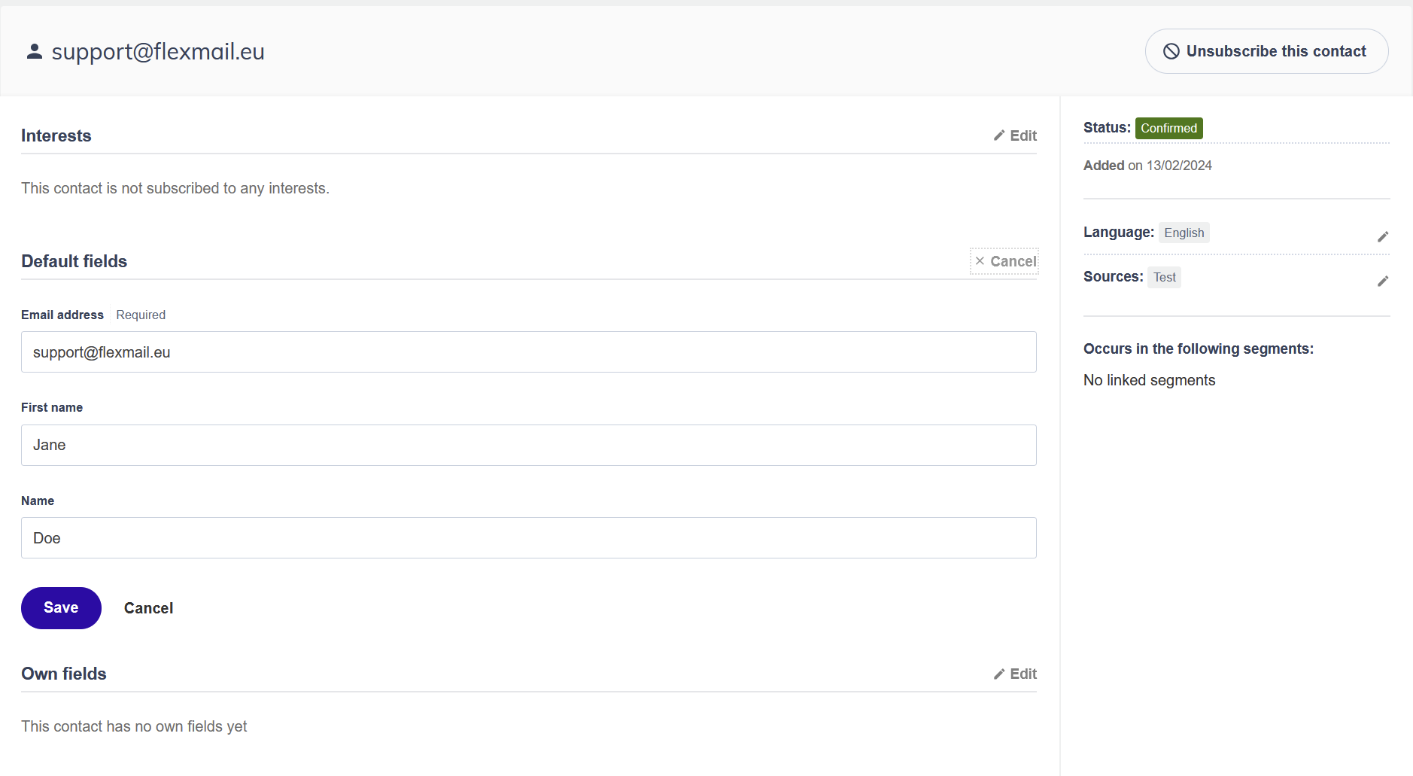Click the Own fields edit pencil icon

pos(999,674)
